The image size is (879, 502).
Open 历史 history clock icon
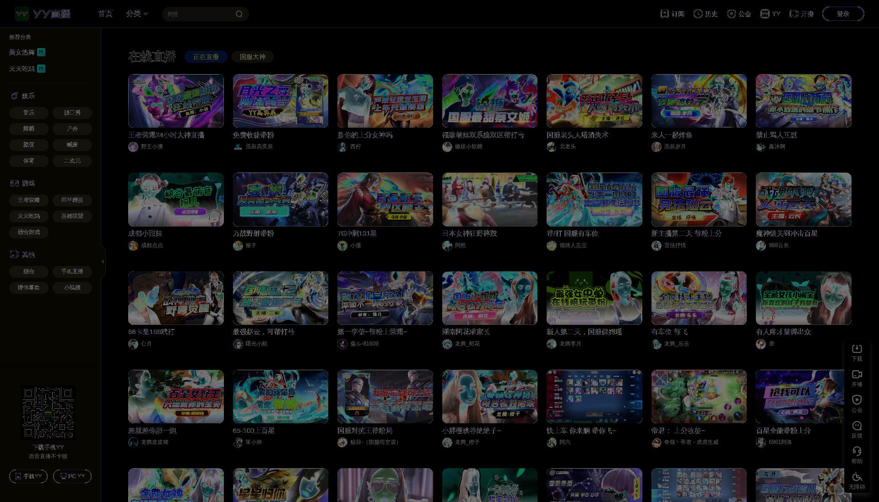pyautogui.click(x=698, y=14)
